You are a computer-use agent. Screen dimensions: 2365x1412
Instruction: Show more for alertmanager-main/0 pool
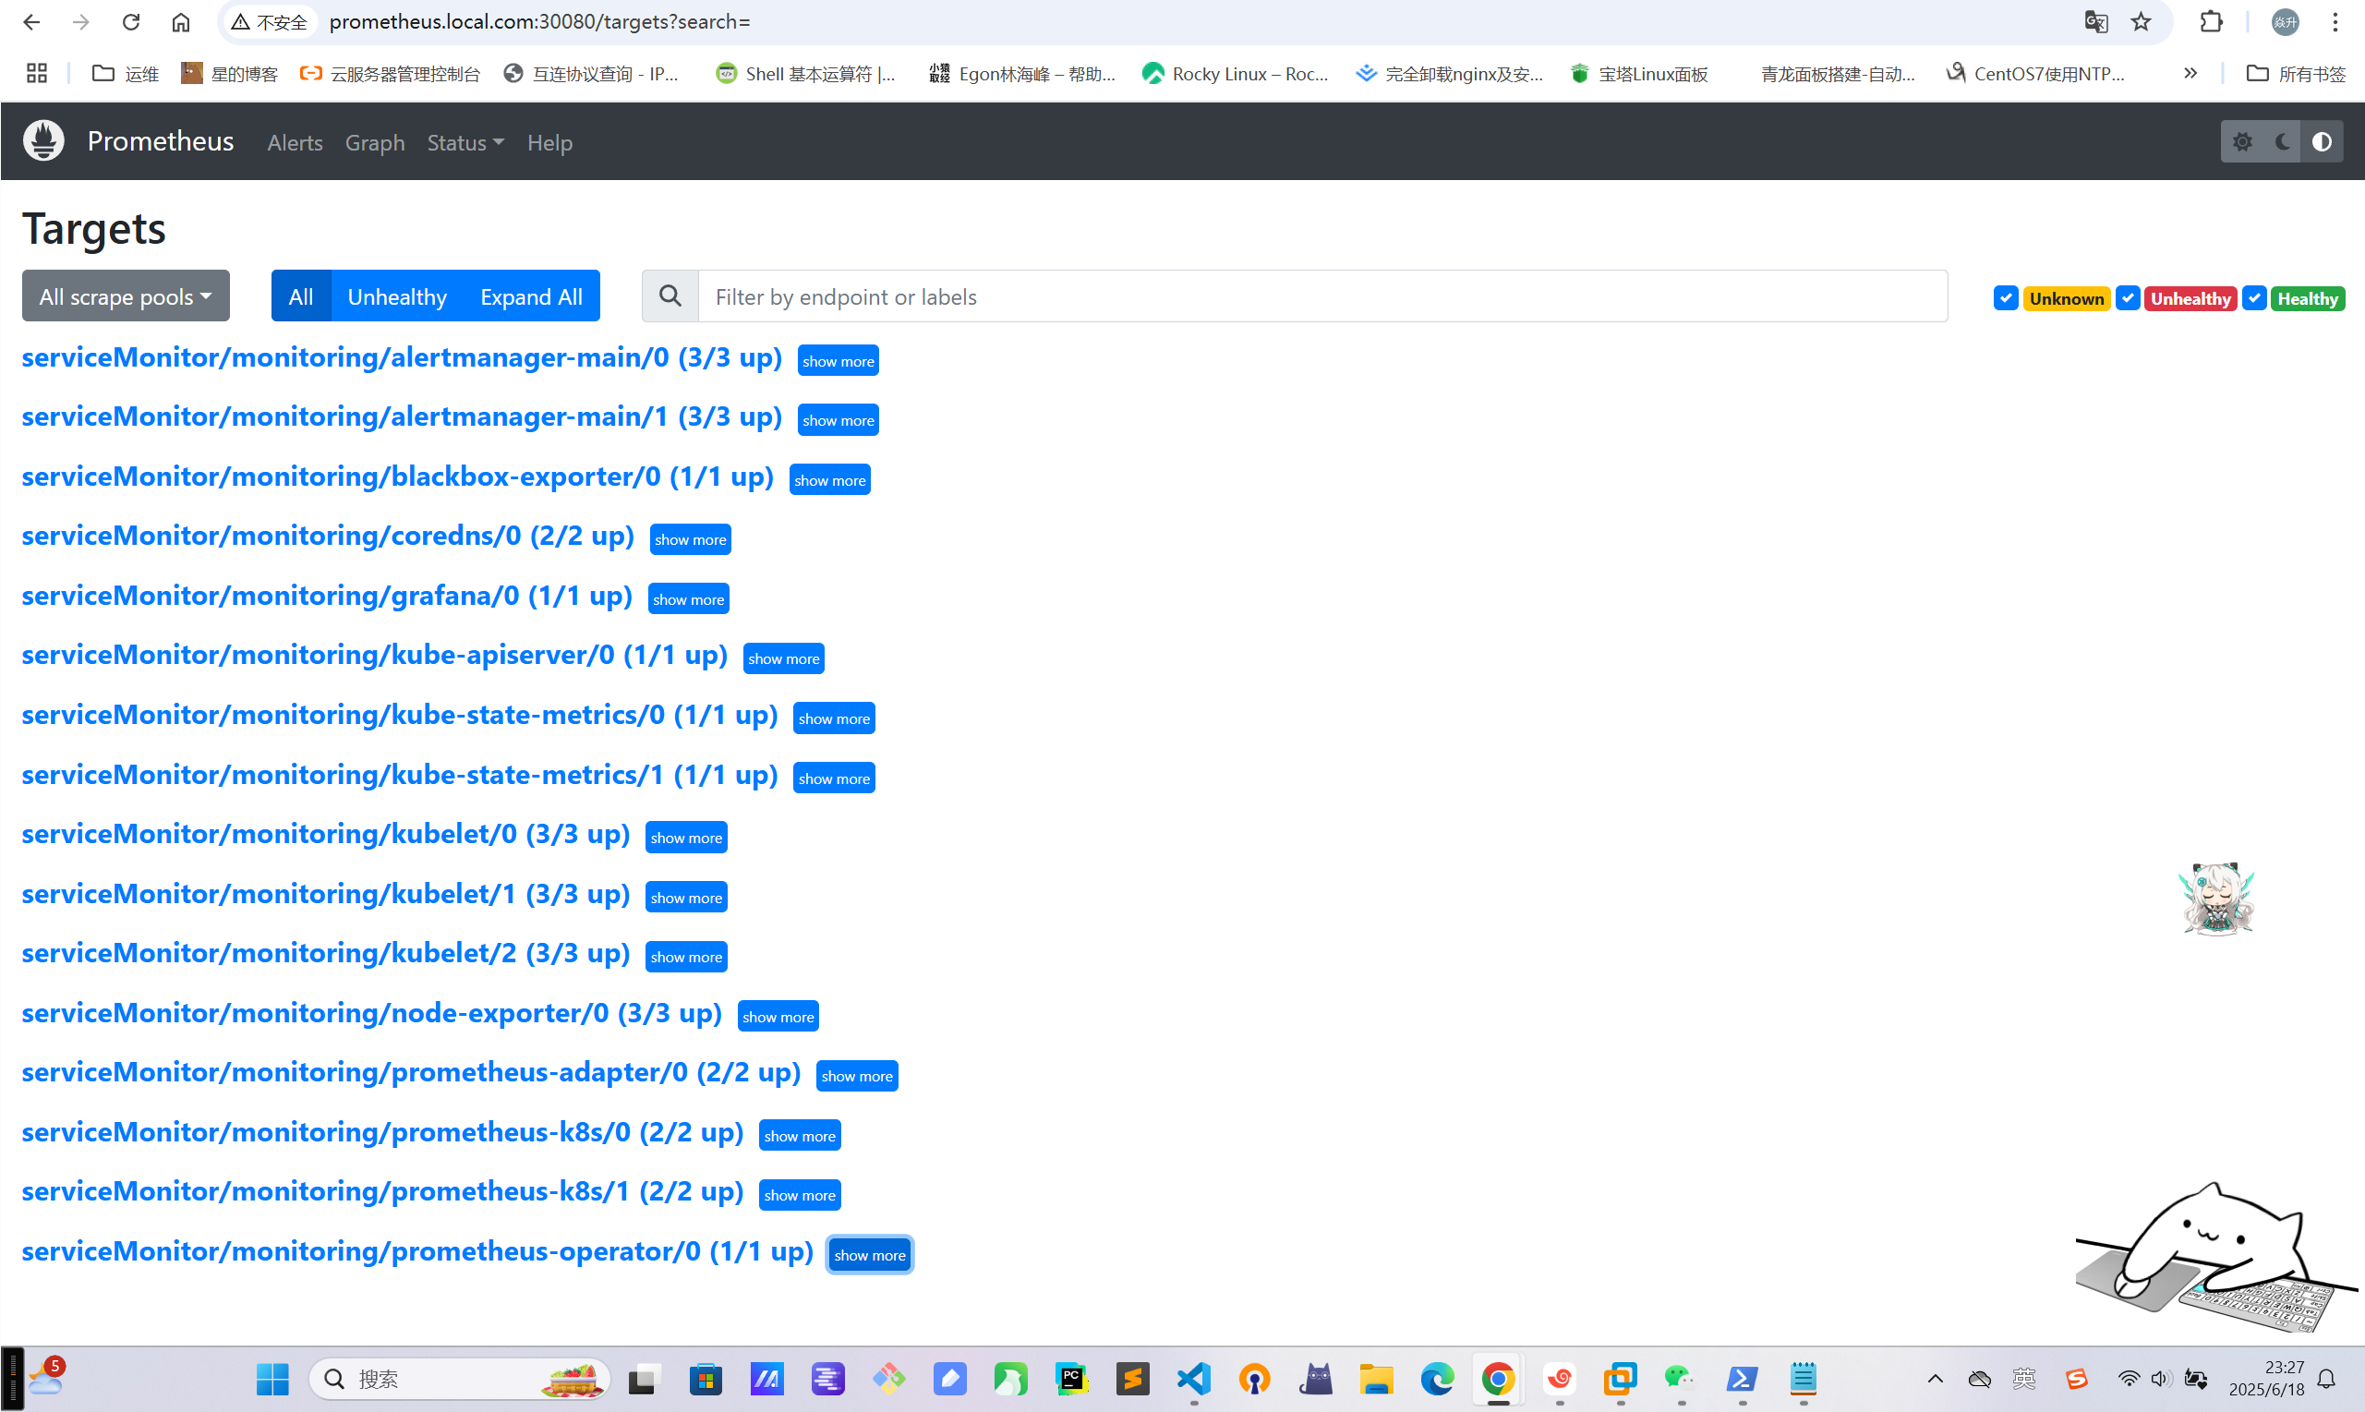click(x=839, y=360)
